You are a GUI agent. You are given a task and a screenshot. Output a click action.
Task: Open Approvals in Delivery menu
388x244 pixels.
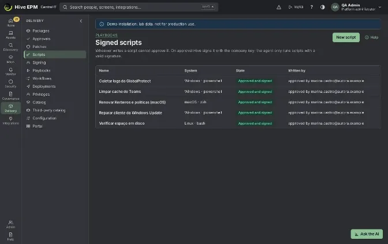(55, 39)
